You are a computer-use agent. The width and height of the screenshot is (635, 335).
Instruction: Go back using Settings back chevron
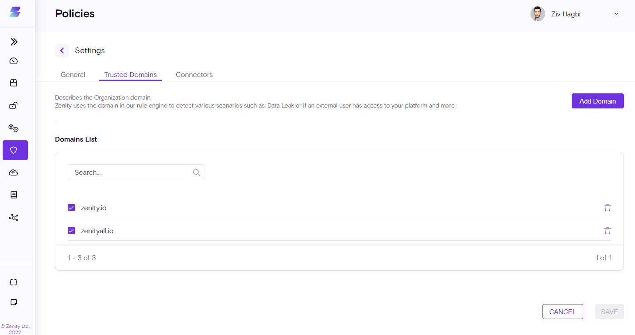pyautogui.click(x=62, y=50)
